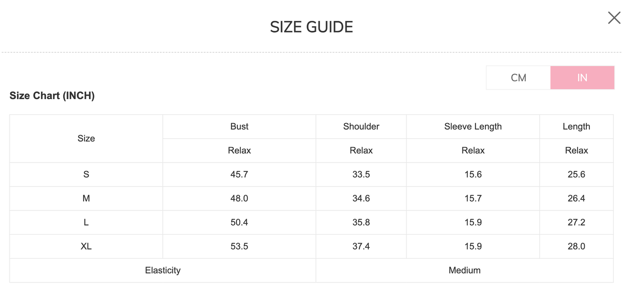Select the S size row label
Viewport: 629px width, 290px height.
[86, 174]
